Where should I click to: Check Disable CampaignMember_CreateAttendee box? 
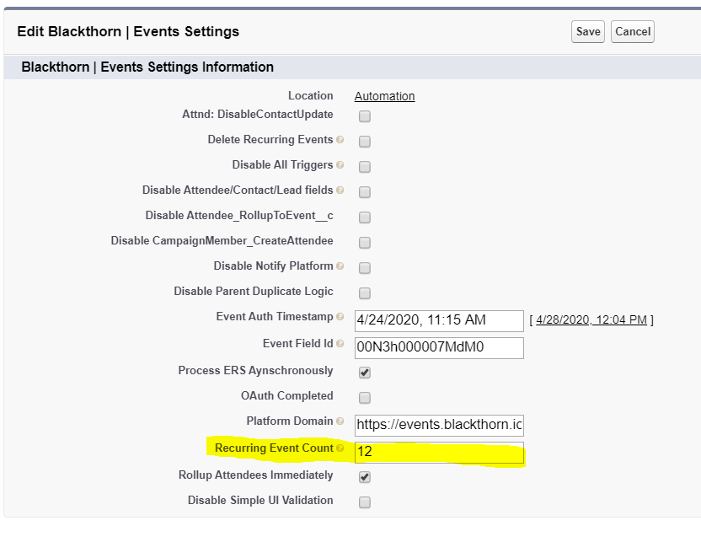(x=365, y=243)
